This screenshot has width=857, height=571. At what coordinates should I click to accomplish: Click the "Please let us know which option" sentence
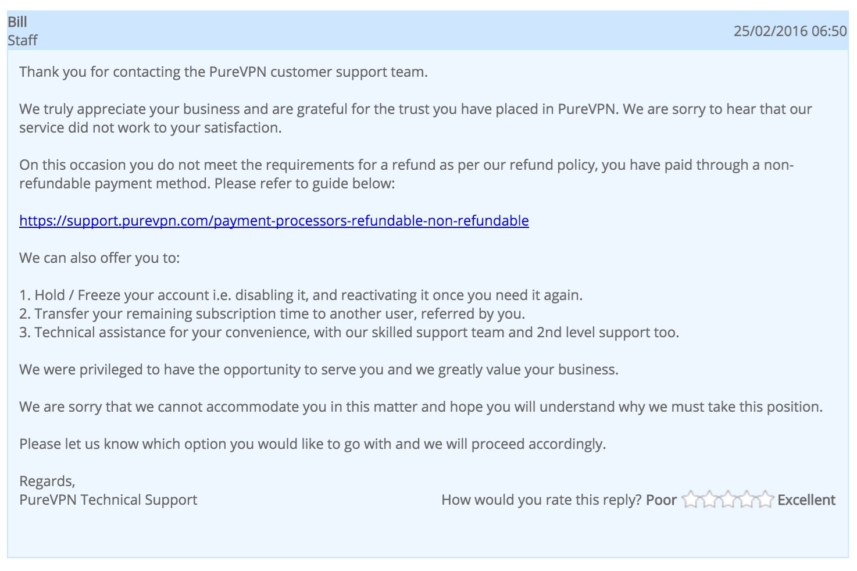click(x=312, y=444)
